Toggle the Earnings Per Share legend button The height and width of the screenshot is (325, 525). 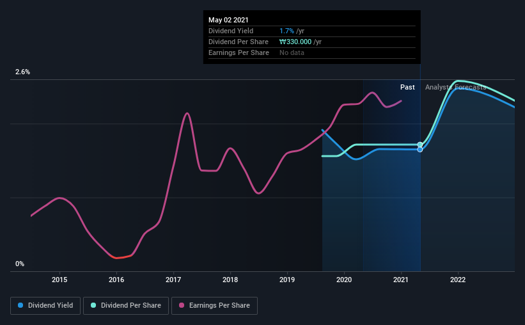point(214,306)
